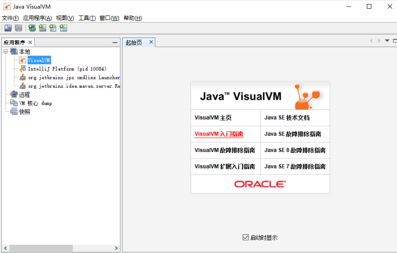Select the 远程 node in the sidebar
Screen dimensions: 397x253
25,94
